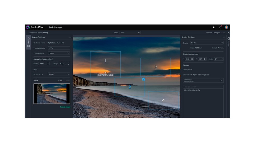The height and width of the screenshot is (143, 254).
Task: Collapse the Display Settings panel
Action: (224, 37)
